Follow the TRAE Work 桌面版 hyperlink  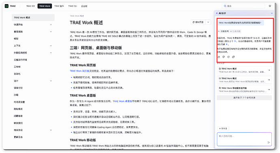coord(122,101)
